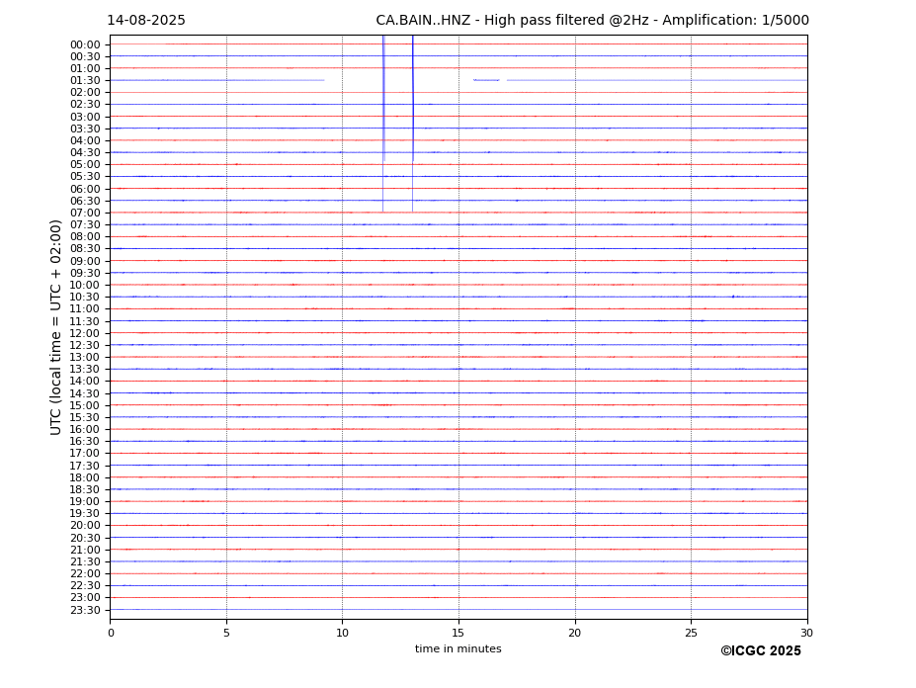Click the 21:00 time row label
916x688 pixels.
[85, 550]
